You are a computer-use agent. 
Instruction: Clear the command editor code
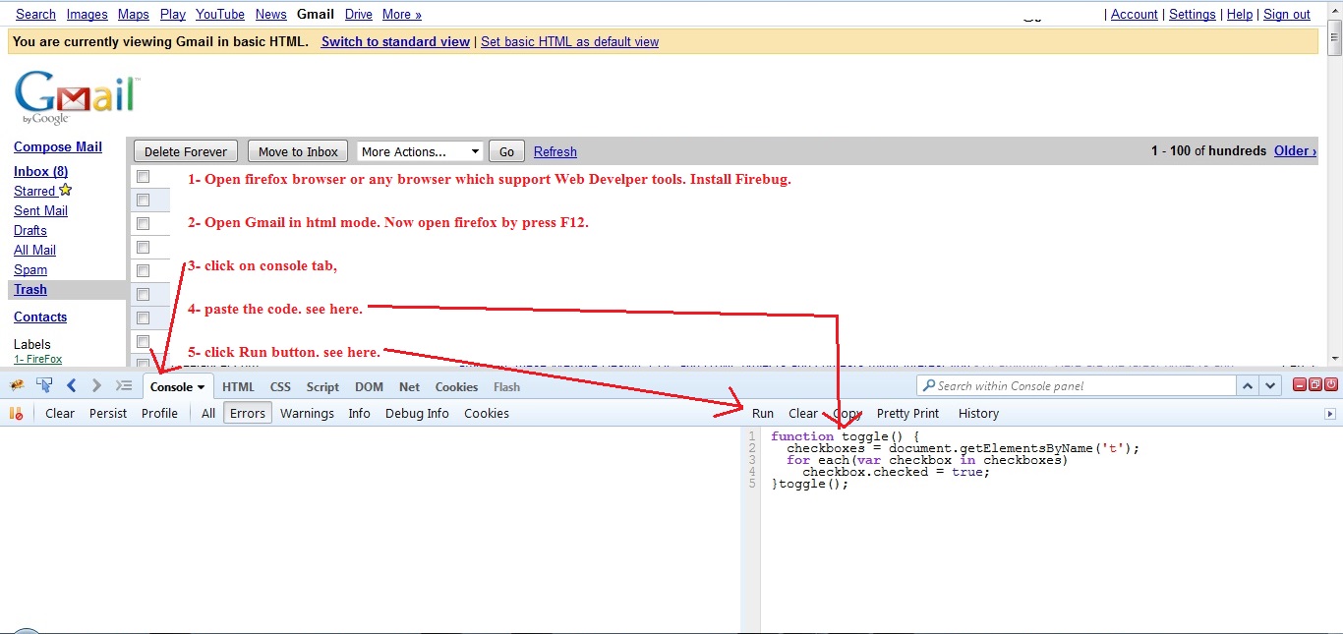point(803,414)
